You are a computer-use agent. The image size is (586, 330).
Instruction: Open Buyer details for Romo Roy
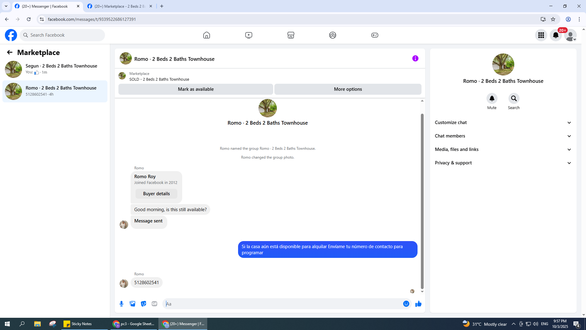156,194
